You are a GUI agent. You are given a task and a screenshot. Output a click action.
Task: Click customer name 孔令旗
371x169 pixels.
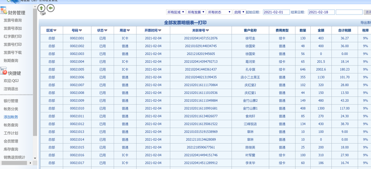(250, 70)
